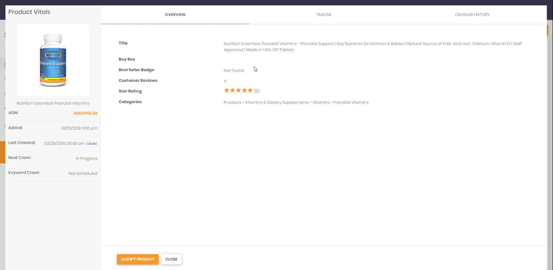Screen dimensions: 553x270
Task: Click the In Progress next crawl status
Action: point(86,159)
